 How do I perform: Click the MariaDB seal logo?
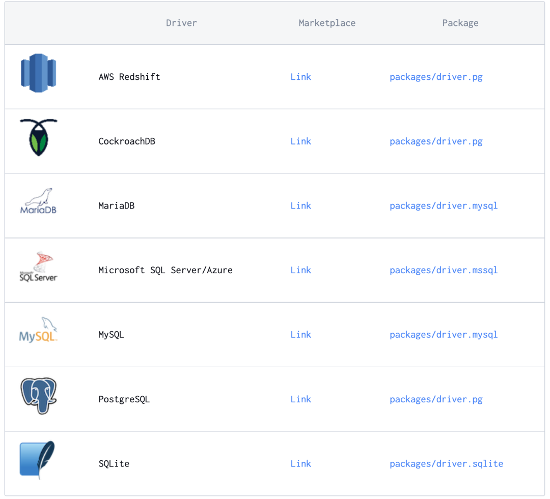pyautogui.click(x=39, y=201)
